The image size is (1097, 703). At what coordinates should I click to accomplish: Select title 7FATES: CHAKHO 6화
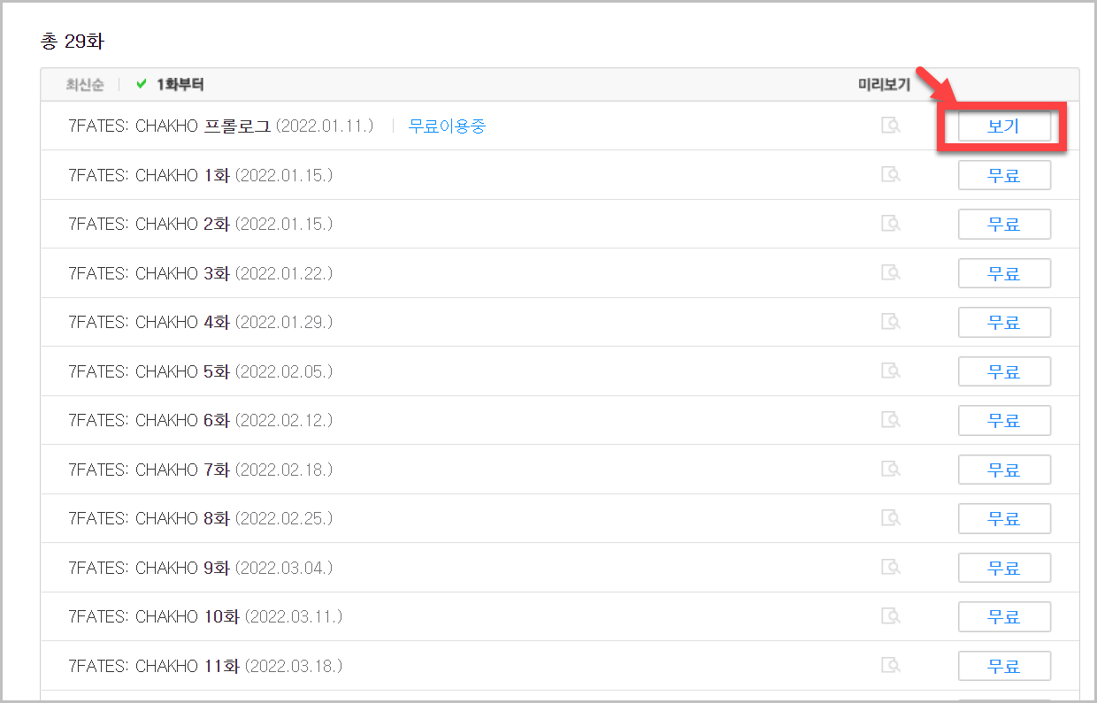coord(149,421)
